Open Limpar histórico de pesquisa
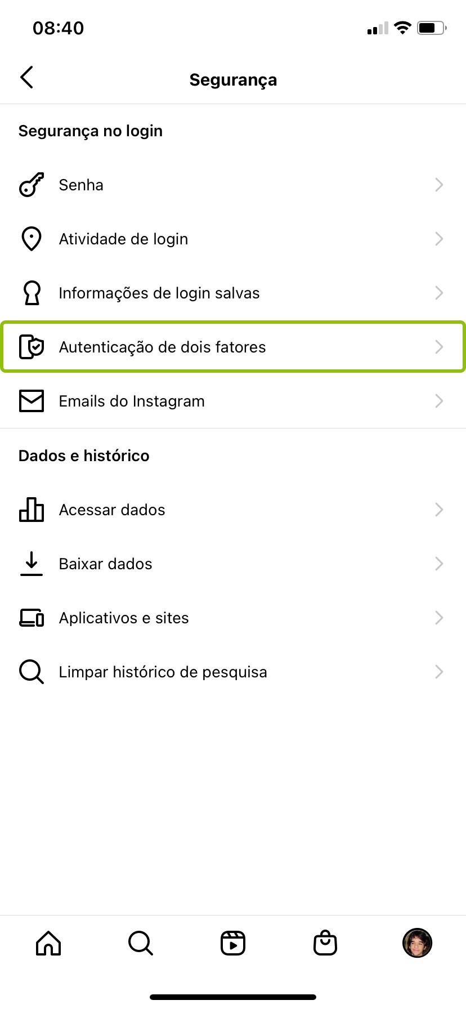This screenshot has height=1009, width=466. coord(163,672)
